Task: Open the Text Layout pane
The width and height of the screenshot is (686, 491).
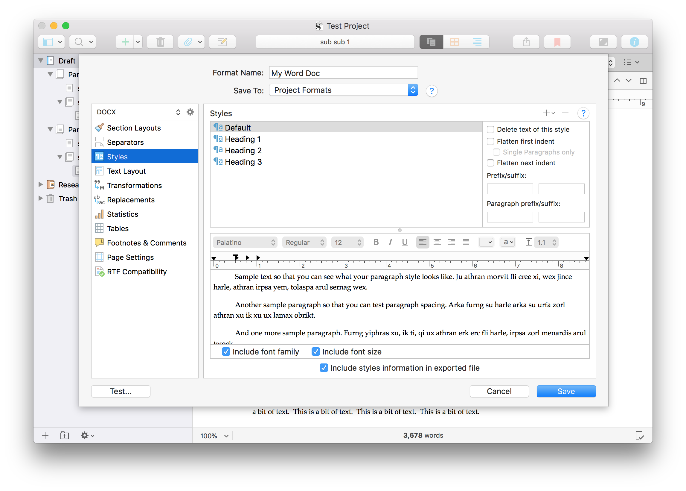Action: (126, 171)
